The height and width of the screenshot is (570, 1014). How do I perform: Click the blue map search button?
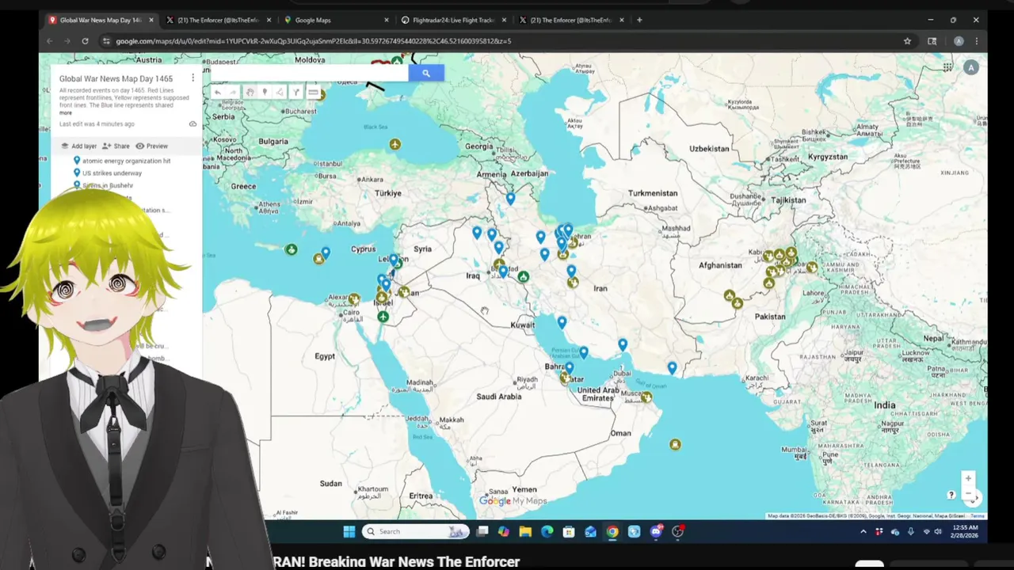coord(425,73)
